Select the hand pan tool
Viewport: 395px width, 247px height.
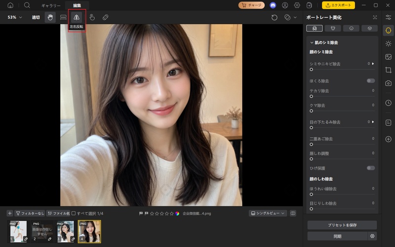tap(50, 17)
